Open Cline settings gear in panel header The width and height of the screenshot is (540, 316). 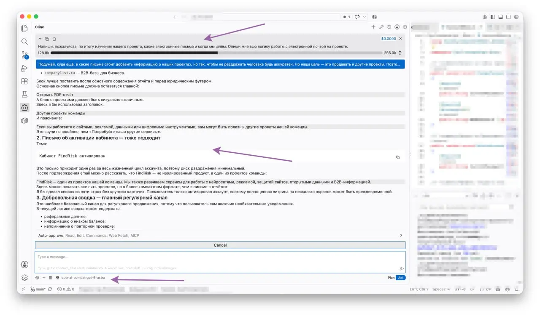pyautogui.click(x=405, y=27)
